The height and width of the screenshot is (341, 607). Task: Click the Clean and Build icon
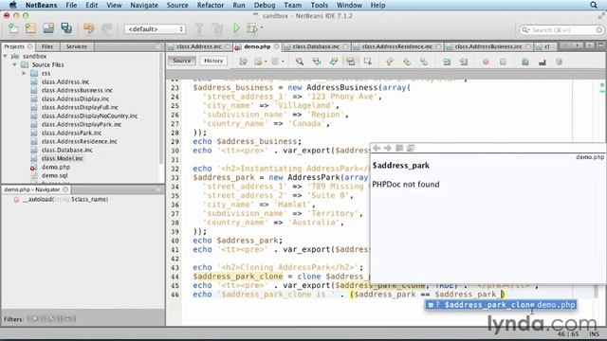click(218, 28)
